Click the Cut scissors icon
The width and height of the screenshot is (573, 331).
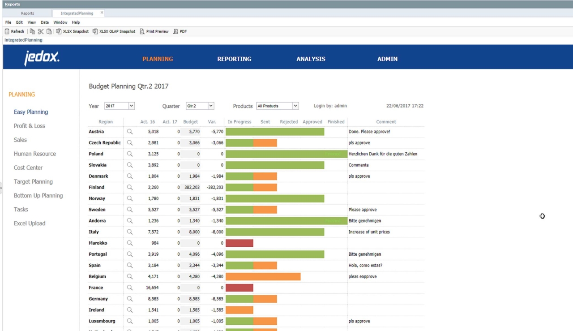coord(41,31)
